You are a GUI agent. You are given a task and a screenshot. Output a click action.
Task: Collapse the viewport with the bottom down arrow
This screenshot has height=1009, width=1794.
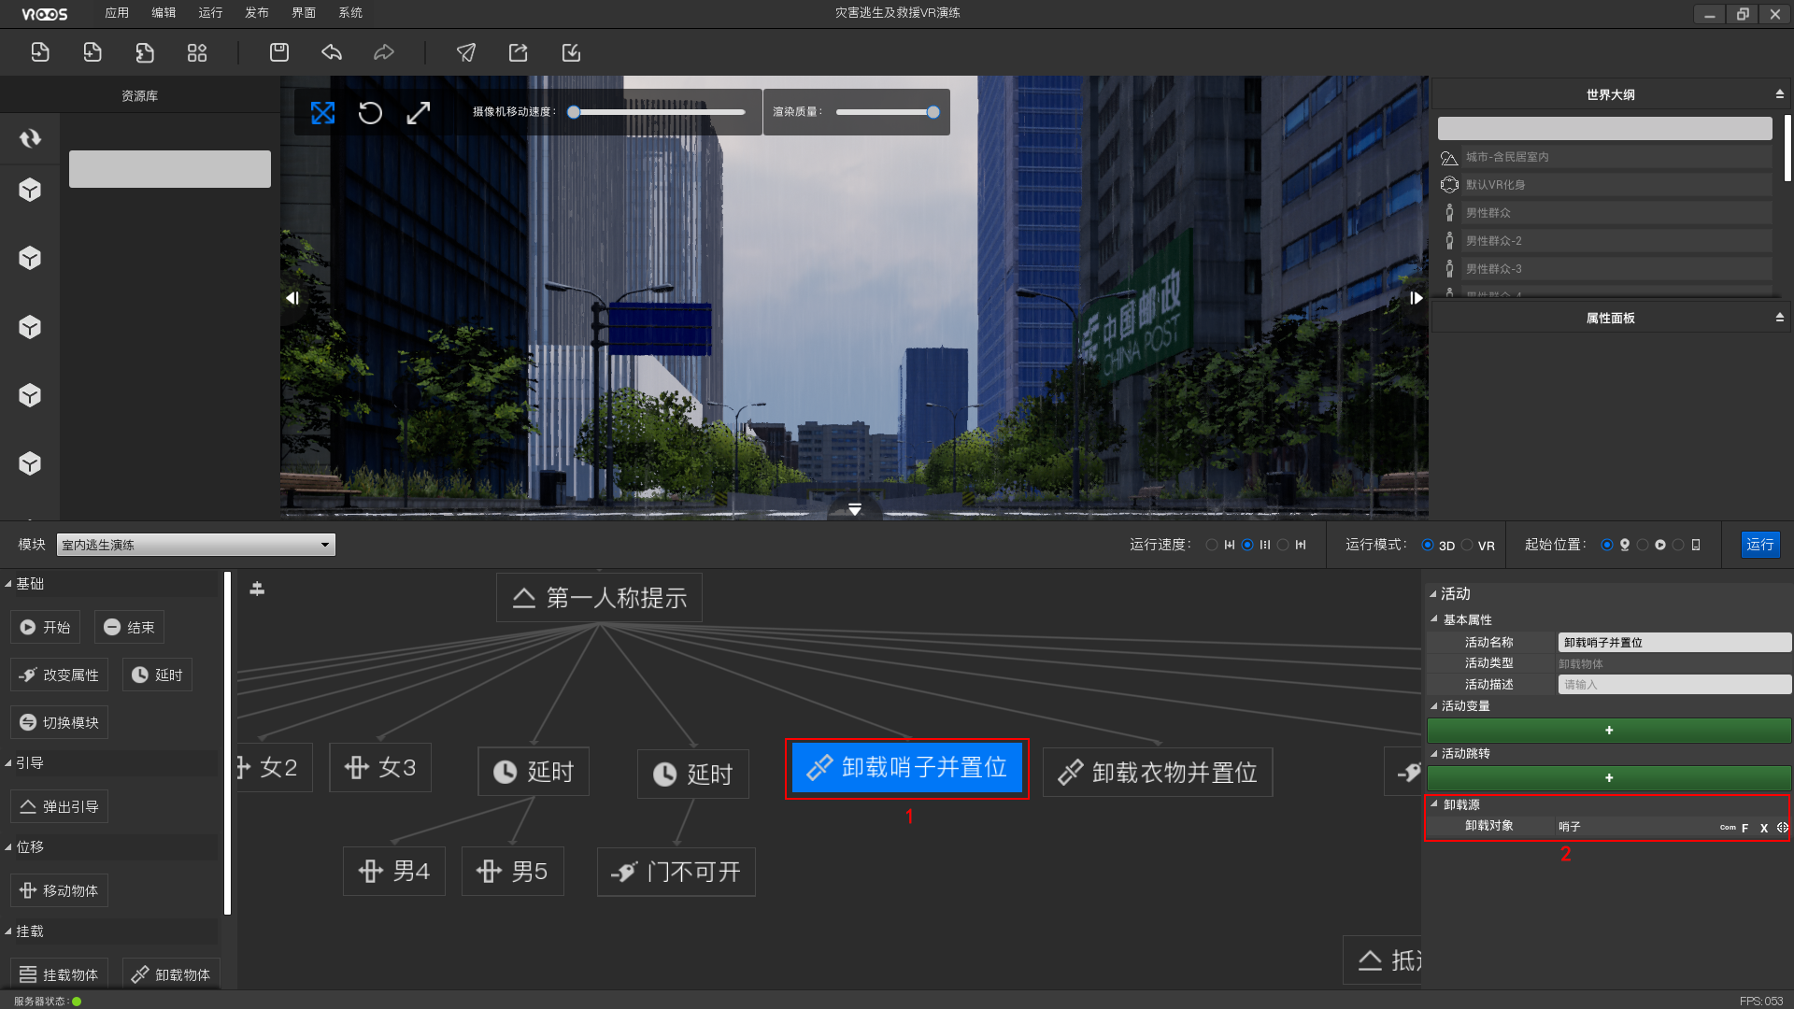(x=854, y=509)
